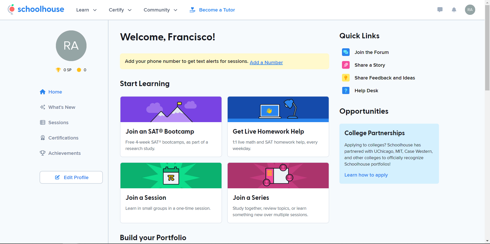Open the Certify menu

pyautogui.click(x=120, y=10)
